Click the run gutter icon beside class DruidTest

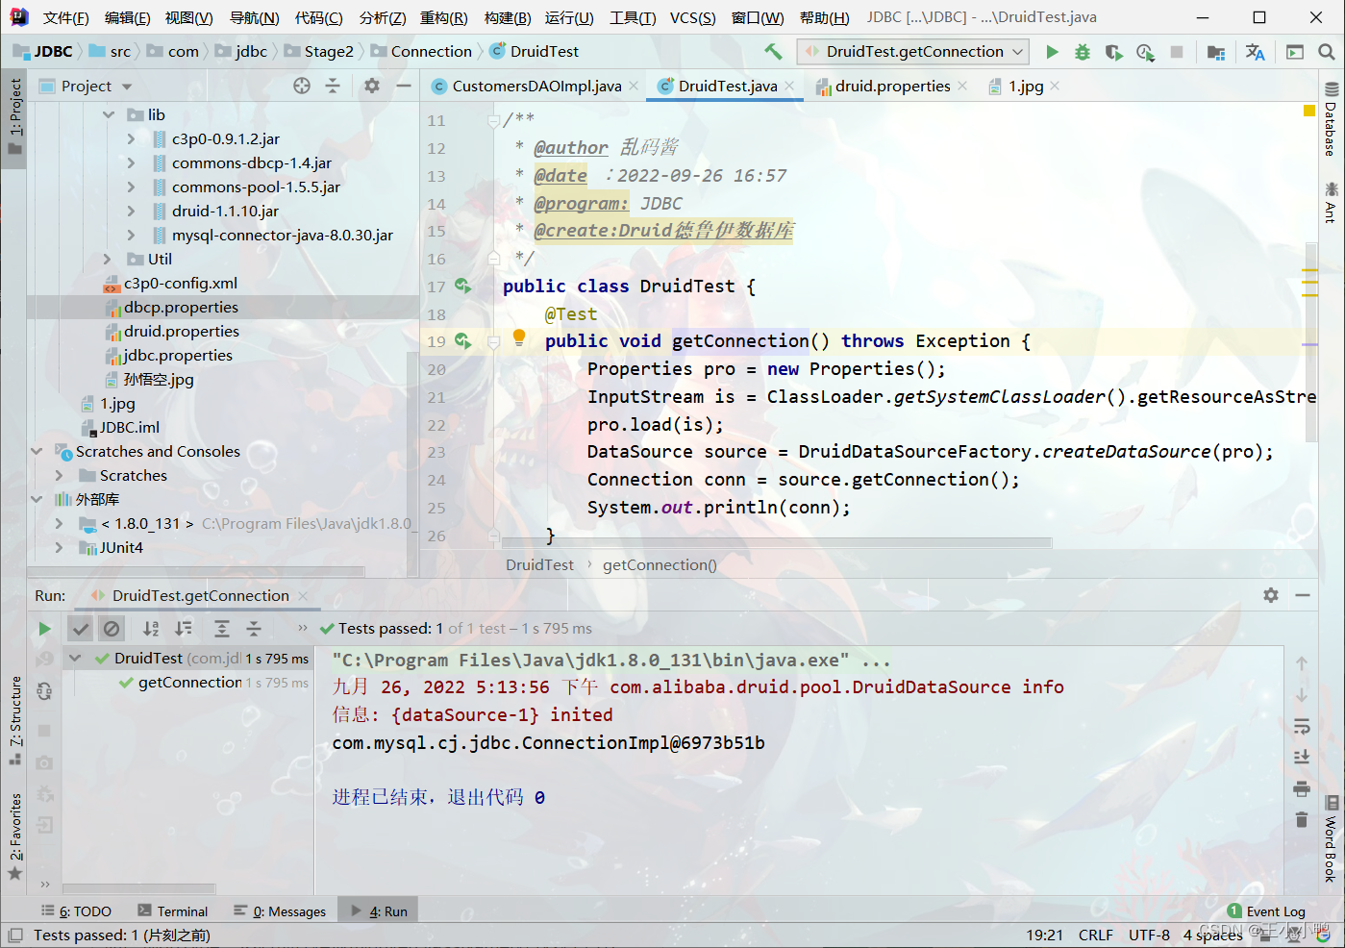pyautogui.click(x=462, y=286)
